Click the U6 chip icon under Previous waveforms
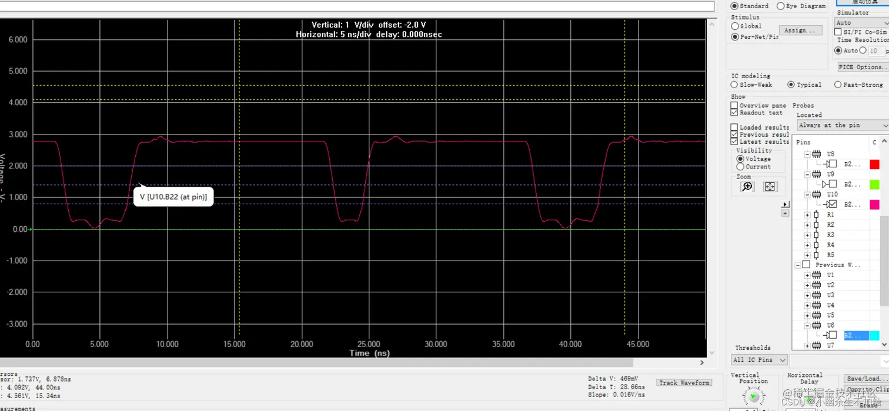Image resolution: width=889 pixels, height=411 pixels. click(816, 325)
